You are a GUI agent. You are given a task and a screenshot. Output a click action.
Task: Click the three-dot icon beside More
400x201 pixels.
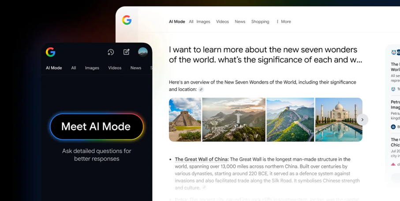click(x=277, y=22)
